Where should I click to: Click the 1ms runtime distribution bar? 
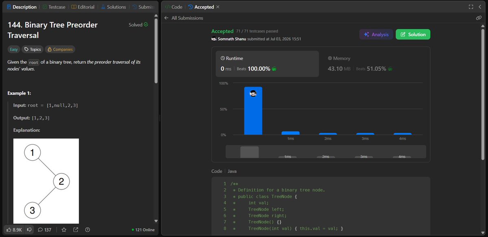pos(290,133)
